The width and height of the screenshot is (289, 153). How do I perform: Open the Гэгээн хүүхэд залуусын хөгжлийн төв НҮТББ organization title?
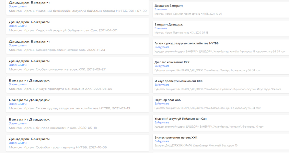(186, 43)
